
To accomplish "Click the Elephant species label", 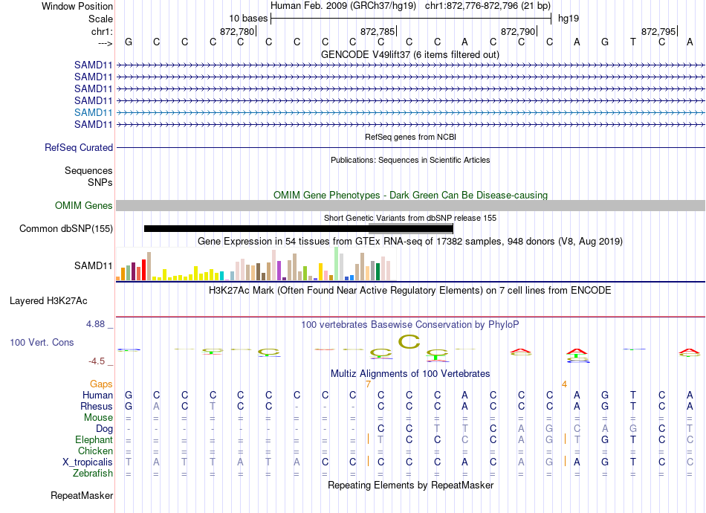I will click(94, 439).
